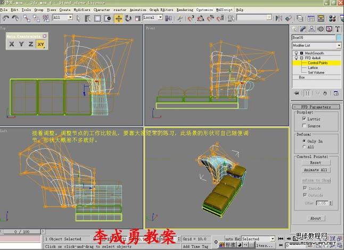Toggle the Lattice display checkbox

pos(304,119)
